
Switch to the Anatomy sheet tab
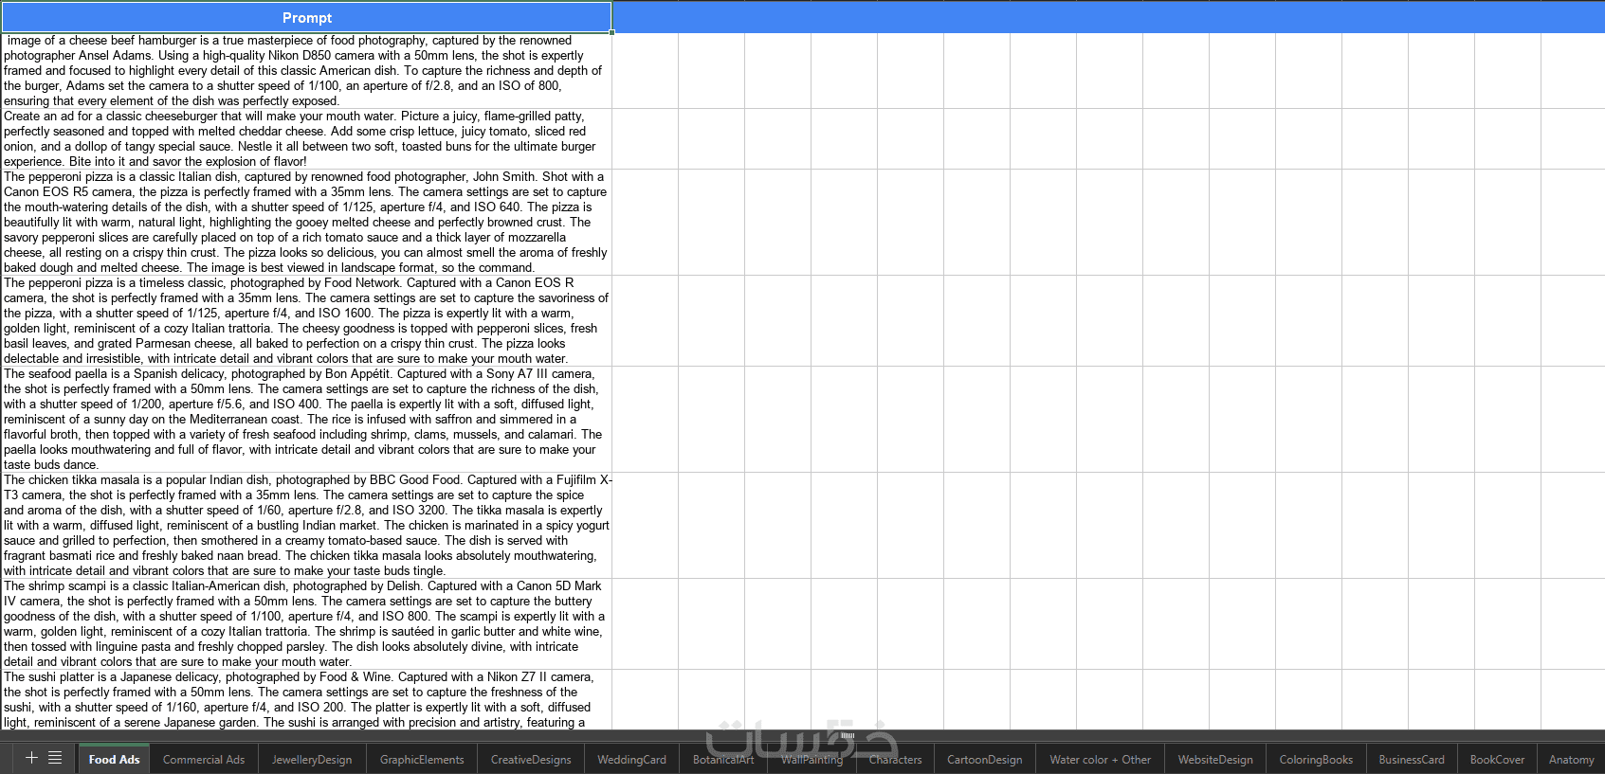coord(1571,759)
